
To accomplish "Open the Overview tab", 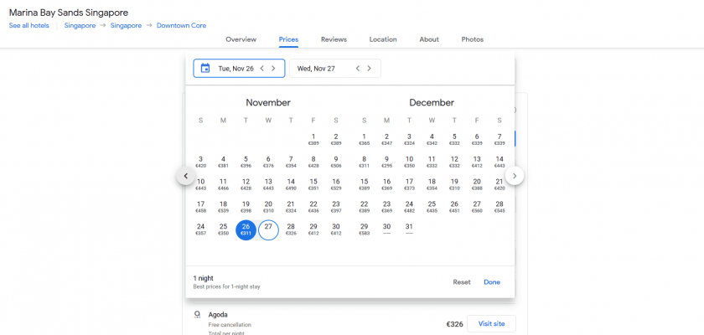I will [241, 39].
